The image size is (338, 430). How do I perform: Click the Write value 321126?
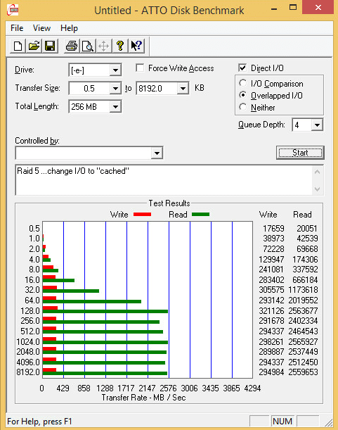point(271,310)
